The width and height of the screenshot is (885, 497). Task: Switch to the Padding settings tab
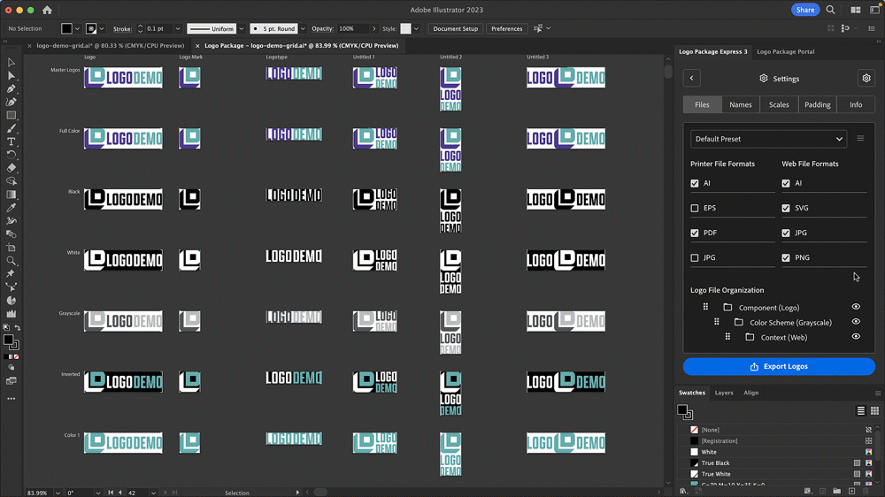coord(817,104)
